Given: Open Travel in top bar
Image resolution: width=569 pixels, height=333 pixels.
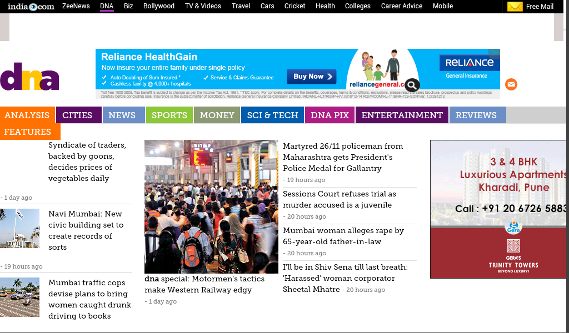Looking at the screenshot, I should tap(241, 6).
